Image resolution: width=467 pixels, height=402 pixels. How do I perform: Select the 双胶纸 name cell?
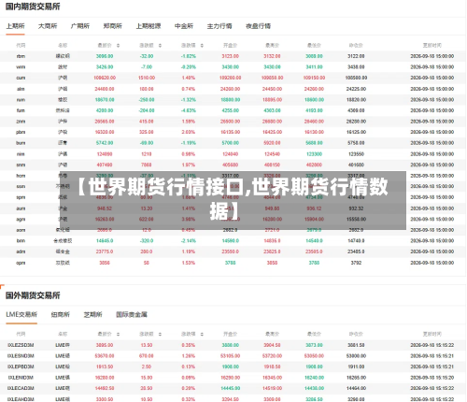click(x=63, y=263)
